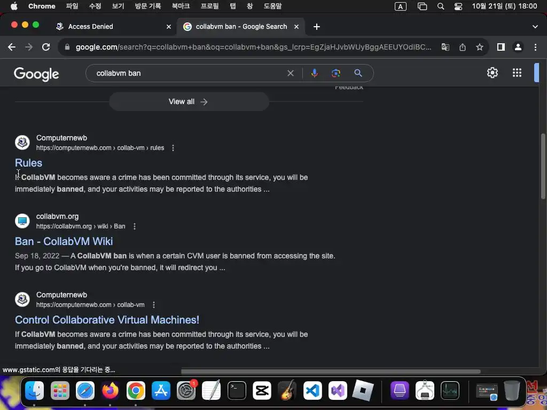
Task: Launch Terminal from the dock
Action: (237, 390)
